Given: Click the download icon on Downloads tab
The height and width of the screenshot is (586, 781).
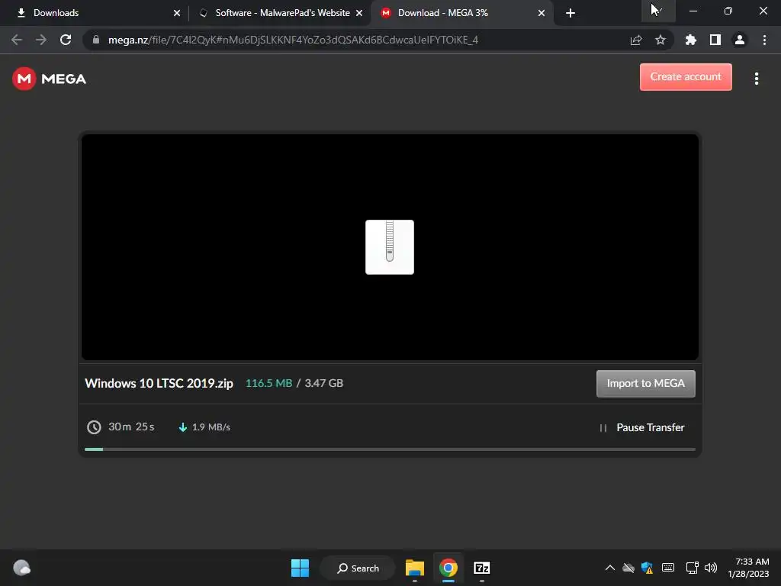Looking at the screenshot, I should click(21, 13).
